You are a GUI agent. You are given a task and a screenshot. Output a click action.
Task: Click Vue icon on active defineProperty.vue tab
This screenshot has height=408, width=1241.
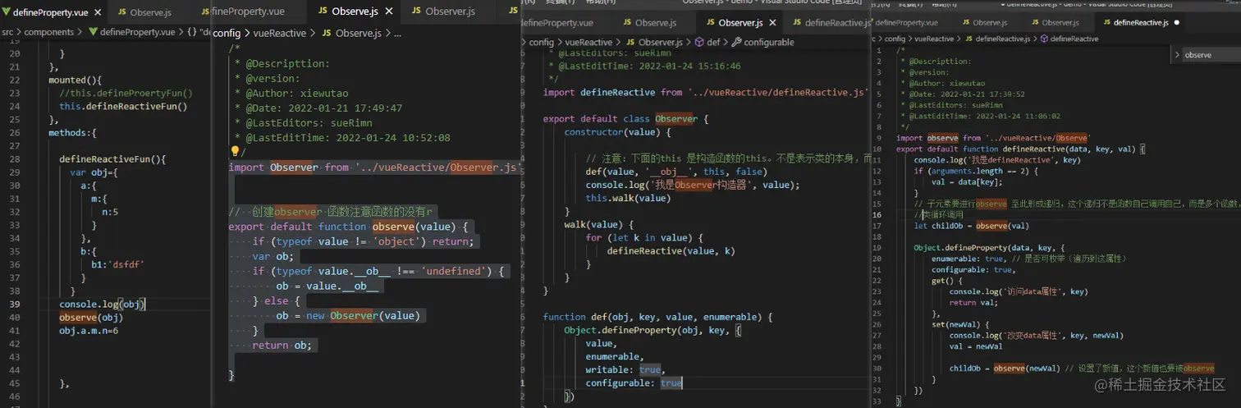point(6,12)
